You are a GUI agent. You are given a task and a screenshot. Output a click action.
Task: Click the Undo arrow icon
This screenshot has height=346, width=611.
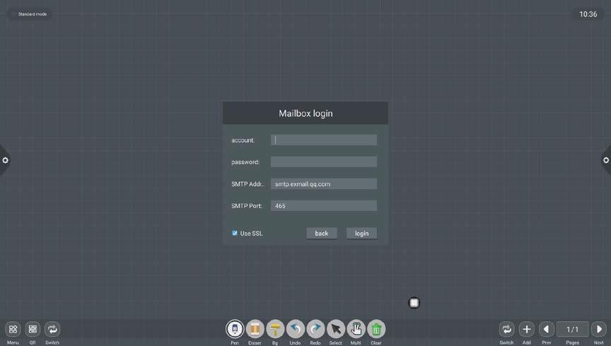coord(295,329)
